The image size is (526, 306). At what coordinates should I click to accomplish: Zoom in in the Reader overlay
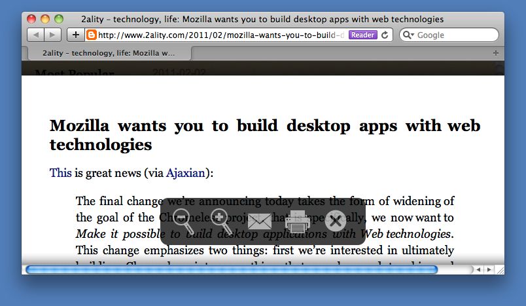(221, 221)
